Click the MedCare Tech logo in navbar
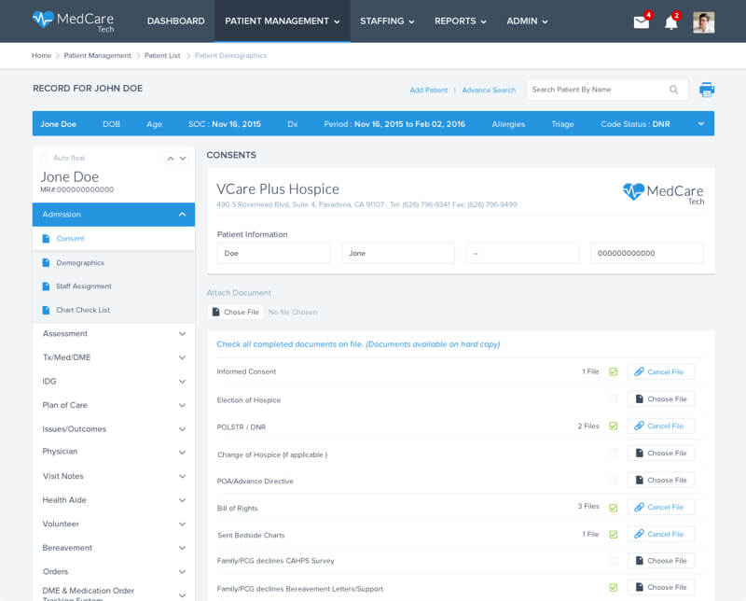Screen dimensions: 746x601 pyautogui.click(x=74, y=21)
